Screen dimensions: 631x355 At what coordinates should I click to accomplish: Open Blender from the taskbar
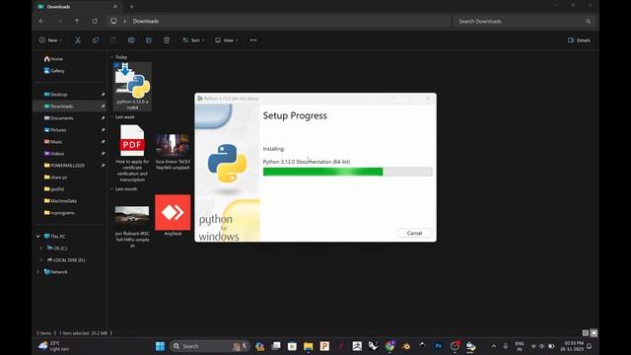coord(405,346)
